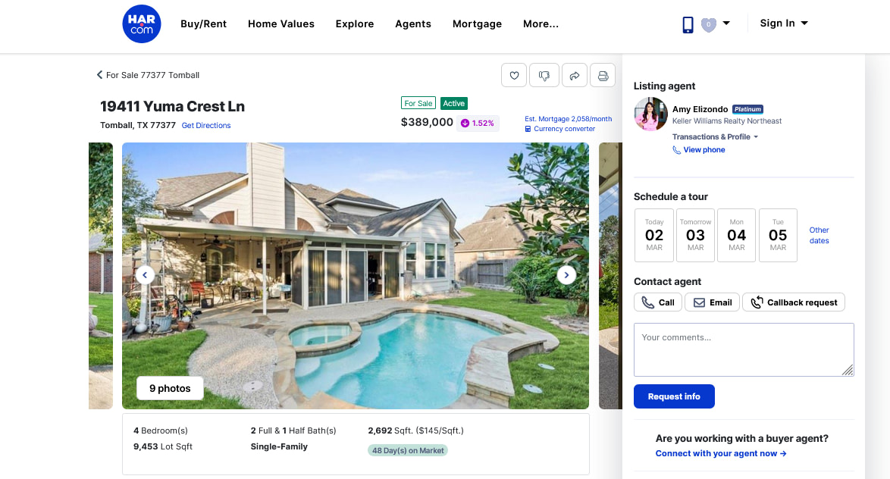Open the Mortgage menu item
890x479 pixels.
pos(477,23)
